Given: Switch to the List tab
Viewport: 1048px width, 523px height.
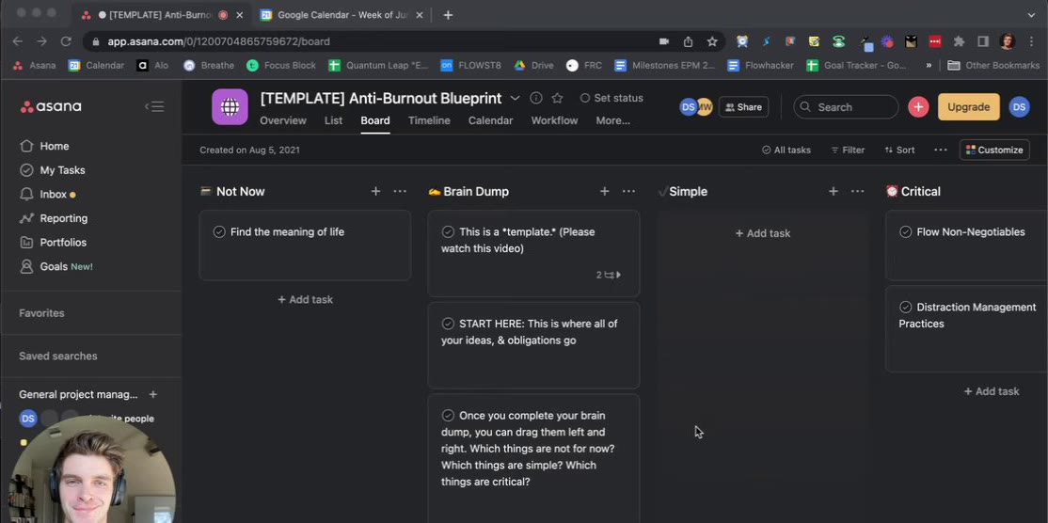Looking at the screenshot, I should [334, 121].
